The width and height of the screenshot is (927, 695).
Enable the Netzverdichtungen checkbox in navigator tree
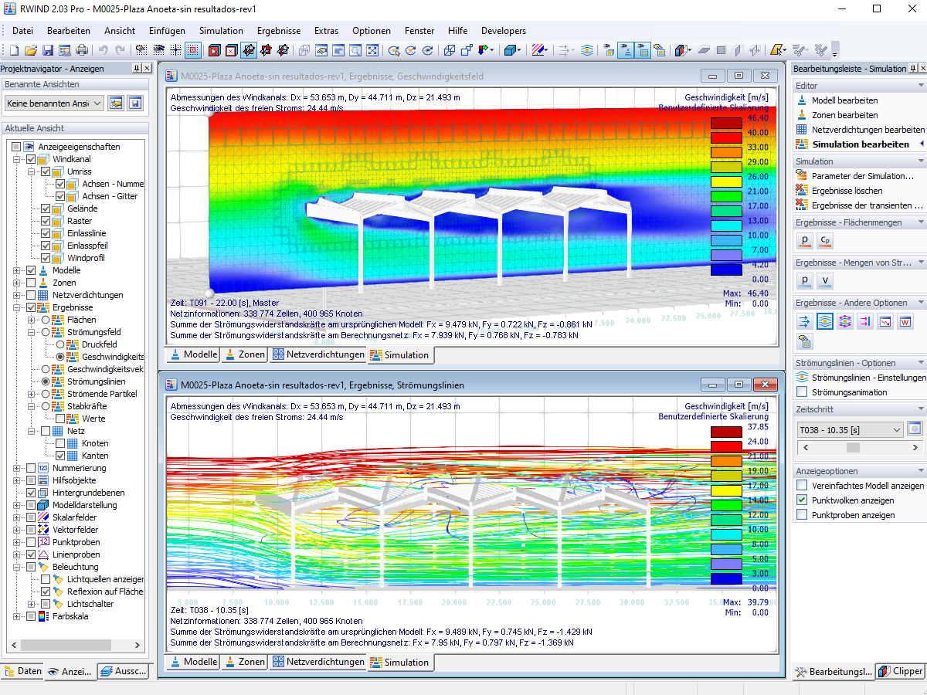click(x=31, y=295)
